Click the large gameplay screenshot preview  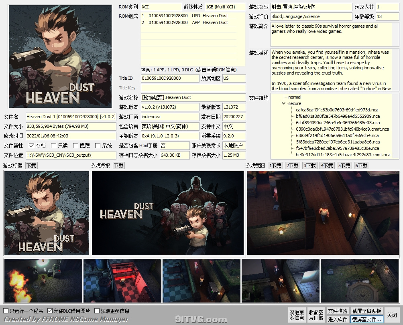323,213
